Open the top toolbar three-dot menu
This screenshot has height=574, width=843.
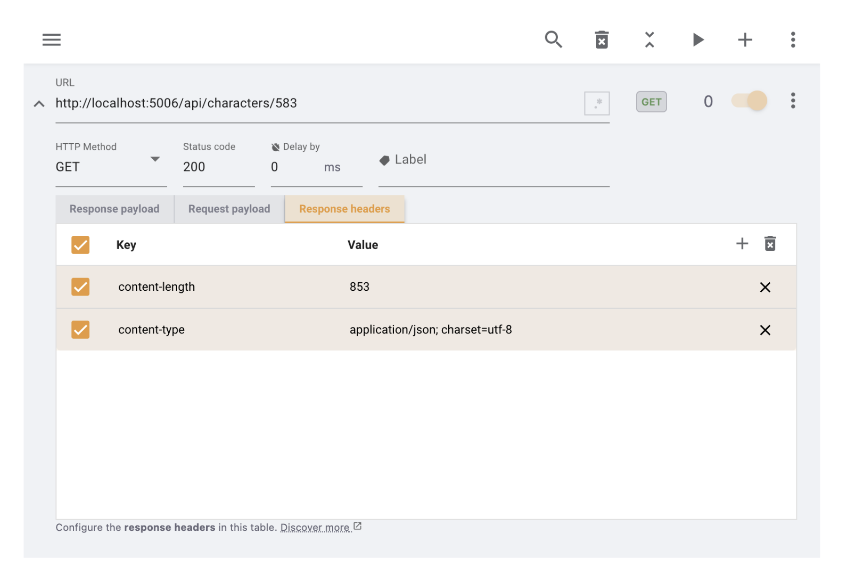tap(793, 40)
